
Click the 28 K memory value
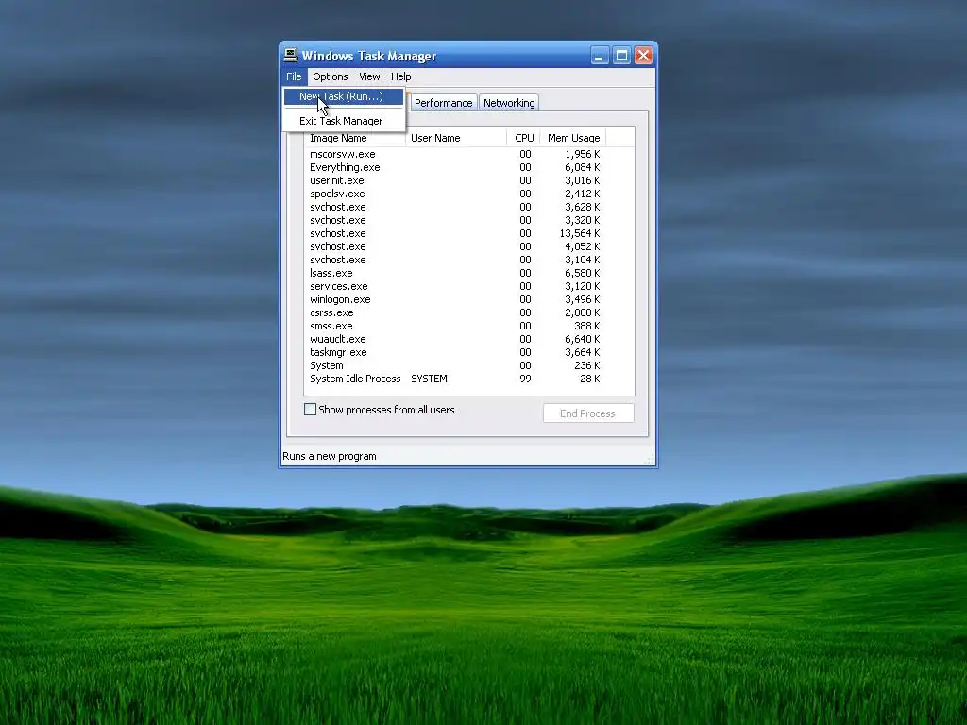[x=589, y=379]
